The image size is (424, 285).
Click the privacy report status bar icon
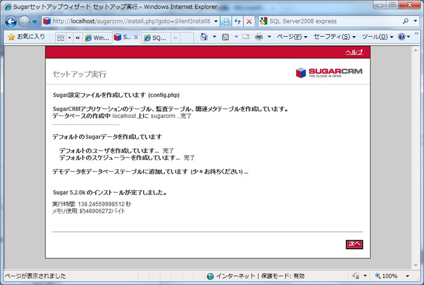point(355,276)
